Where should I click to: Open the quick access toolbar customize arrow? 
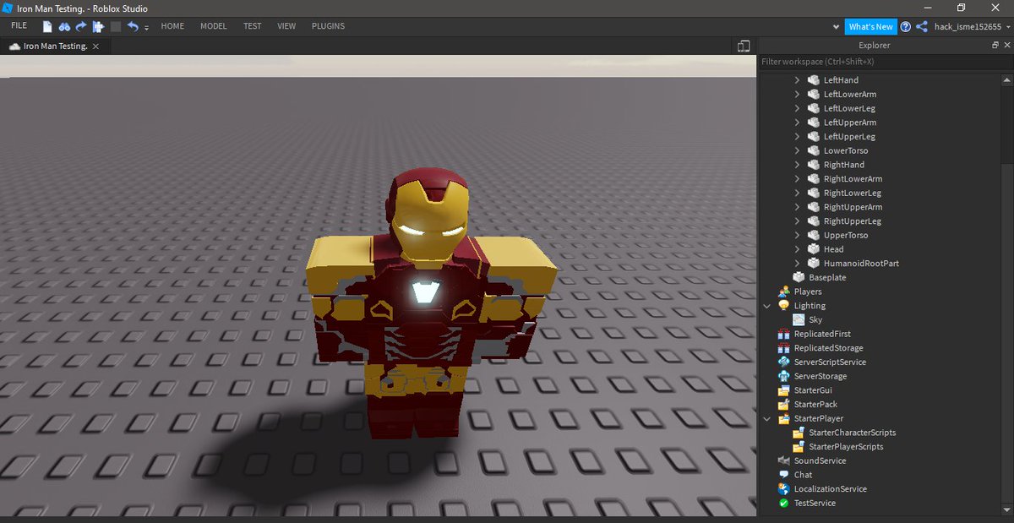pos(146,28)
